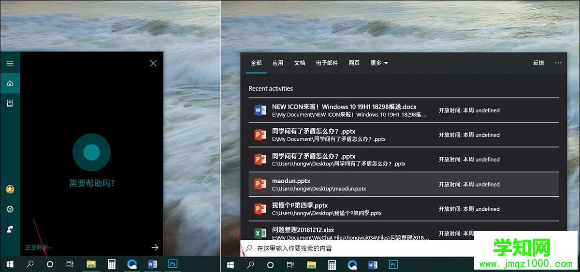Screen dimensions: 580x272
Task: Click the search box '在这里输入你要搜索的内容'
Action: click(358, 248)
